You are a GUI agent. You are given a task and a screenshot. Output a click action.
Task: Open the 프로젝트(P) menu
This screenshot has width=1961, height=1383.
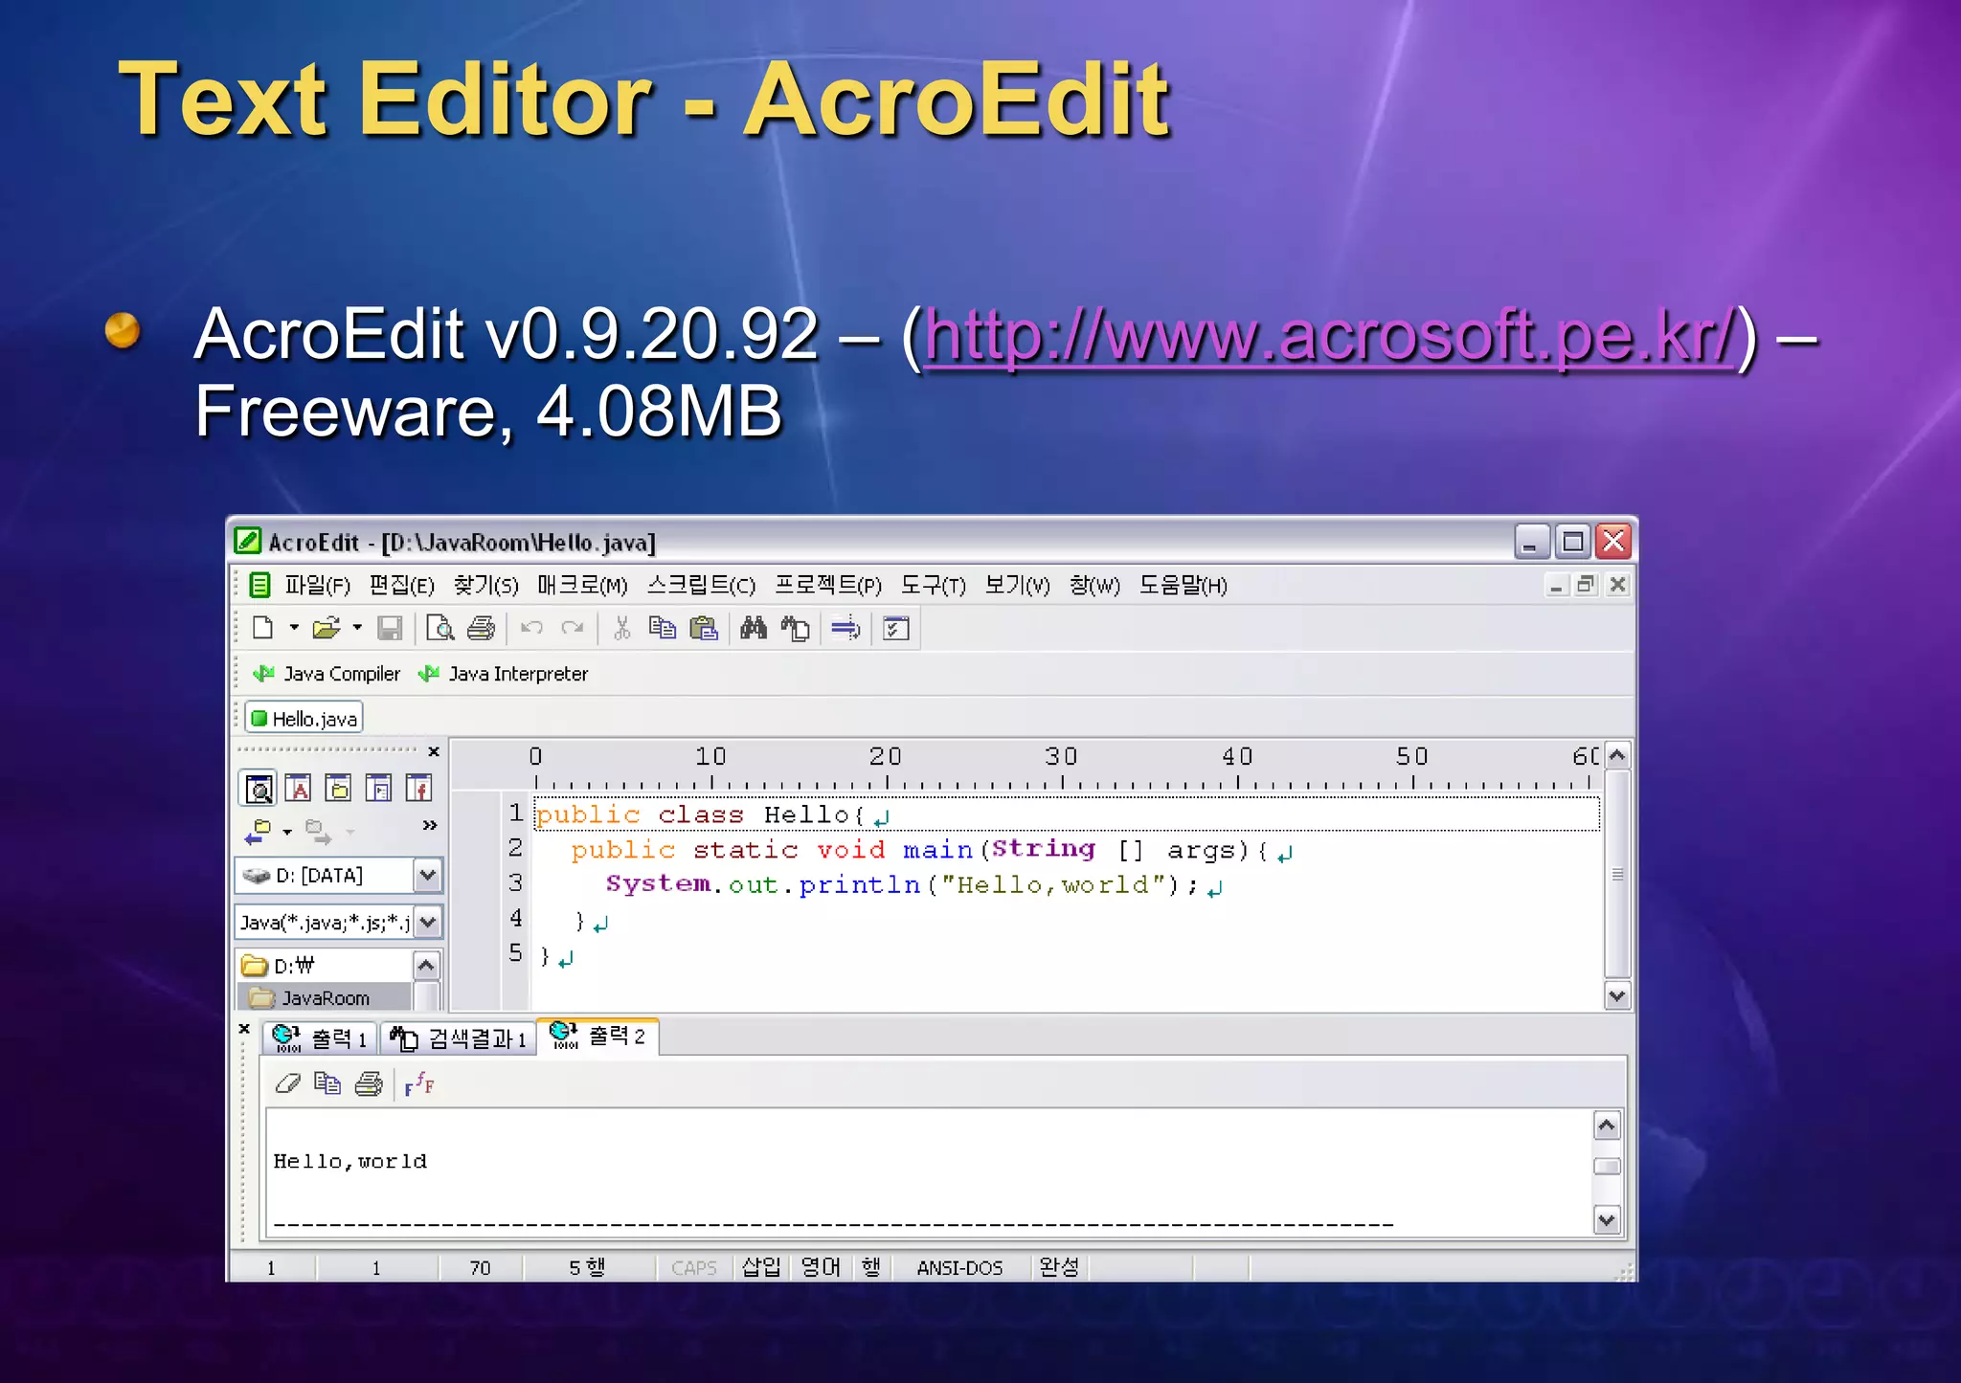828,585
